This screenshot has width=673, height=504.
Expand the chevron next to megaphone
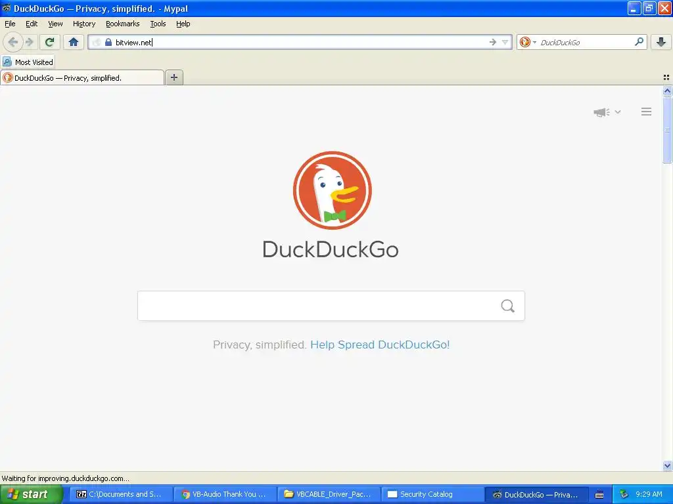click(x=618, y=112)
